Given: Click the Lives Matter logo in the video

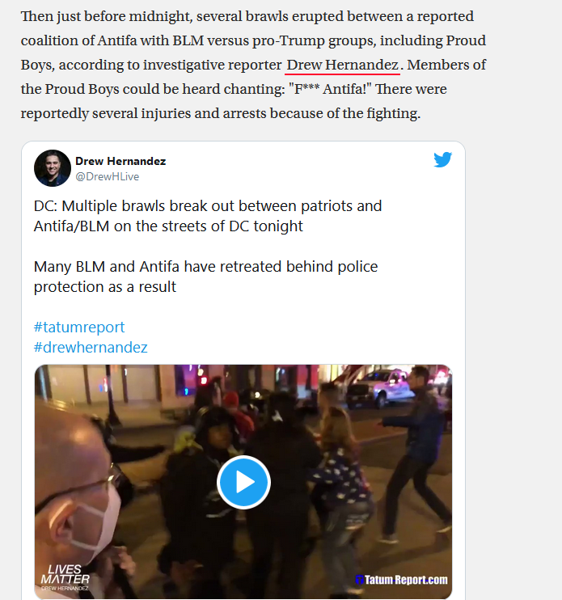Looking at the screenshot, I should click(65, 577).
